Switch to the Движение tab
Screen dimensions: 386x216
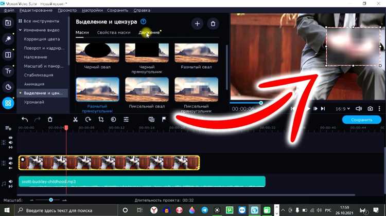tap(149, 32)
